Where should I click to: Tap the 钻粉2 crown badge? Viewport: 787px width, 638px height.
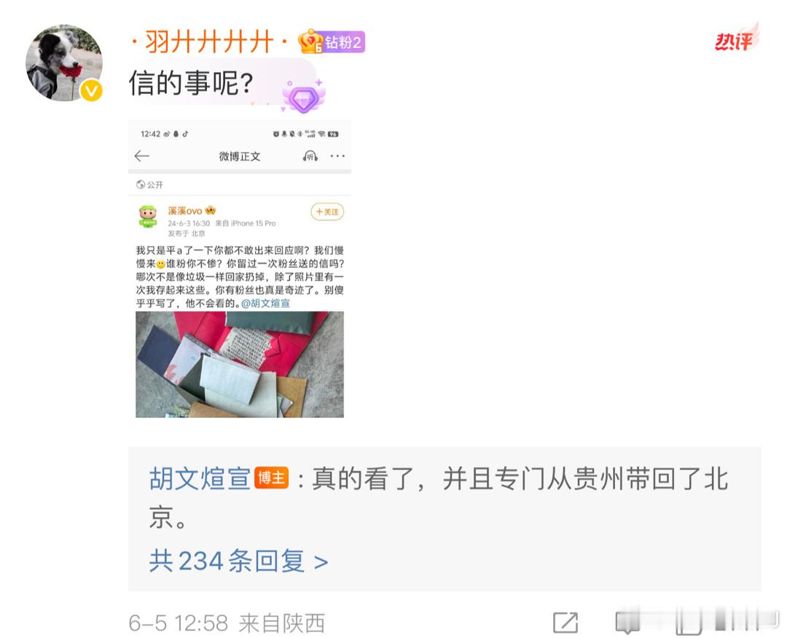pos(332,42)
